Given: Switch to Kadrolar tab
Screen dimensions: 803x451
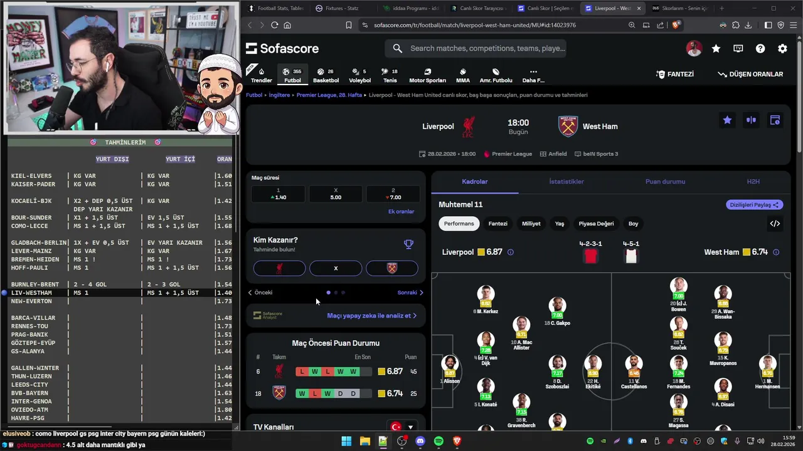Looking at the screenshot, I should [475, 182].
